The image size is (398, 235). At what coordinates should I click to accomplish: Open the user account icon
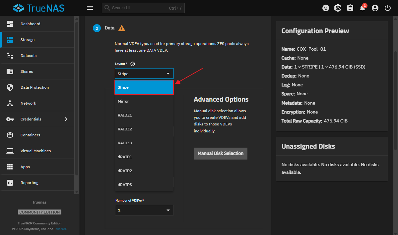375,8
